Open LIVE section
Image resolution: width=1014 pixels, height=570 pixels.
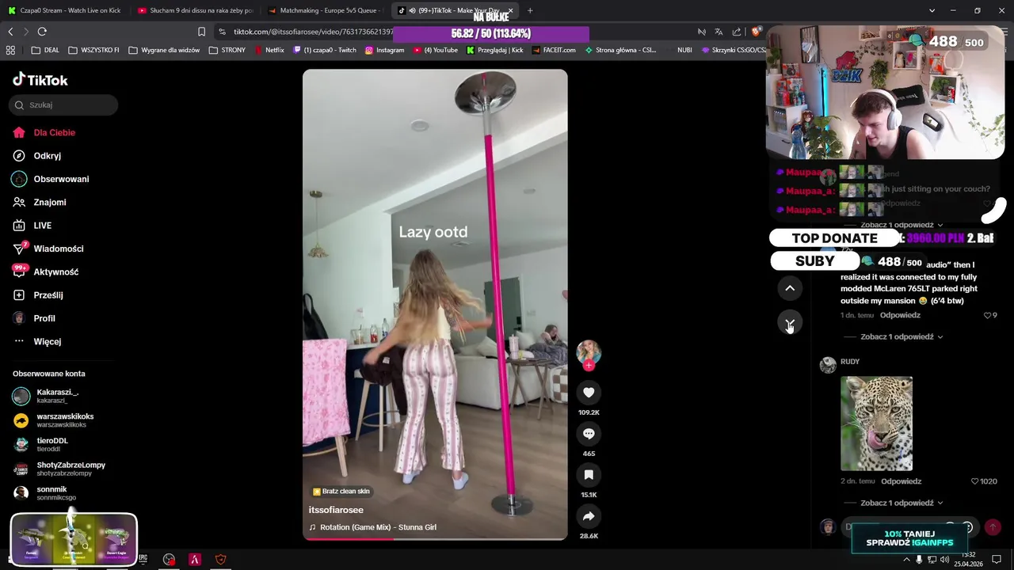click(42, 226)
